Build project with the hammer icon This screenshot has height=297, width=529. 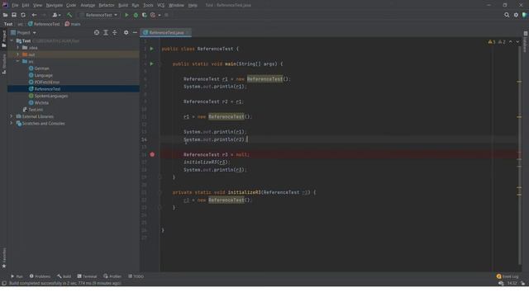pyautogui.click(x=69, y=15)
